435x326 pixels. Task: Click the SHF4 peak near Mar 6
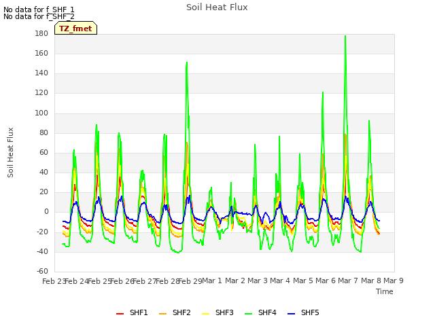coord(323,92)
